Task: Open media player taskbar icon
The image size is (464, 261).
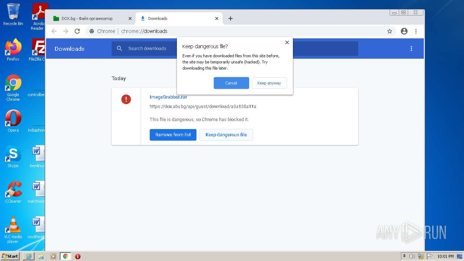Action: [53, 256]
